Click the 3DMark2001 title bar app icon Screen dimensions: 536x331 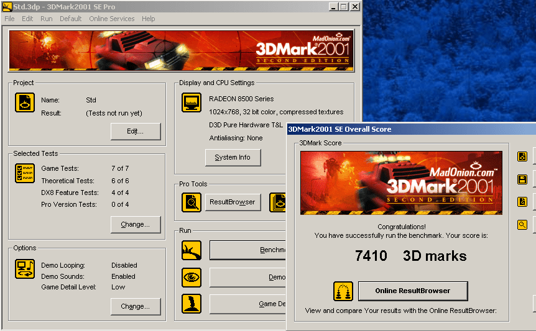coord(7,6)
